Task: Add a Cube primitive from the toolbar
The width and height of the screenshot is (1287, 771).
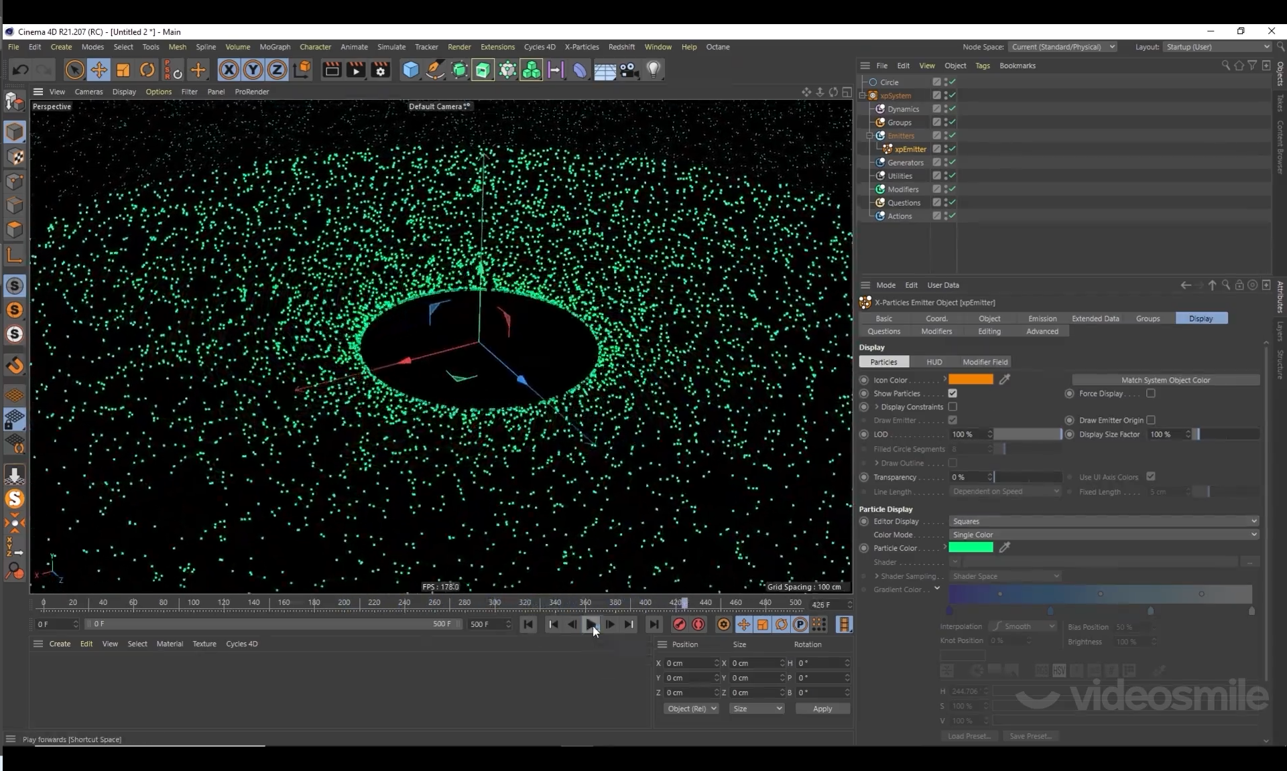Action: click(x=410, y=70)
